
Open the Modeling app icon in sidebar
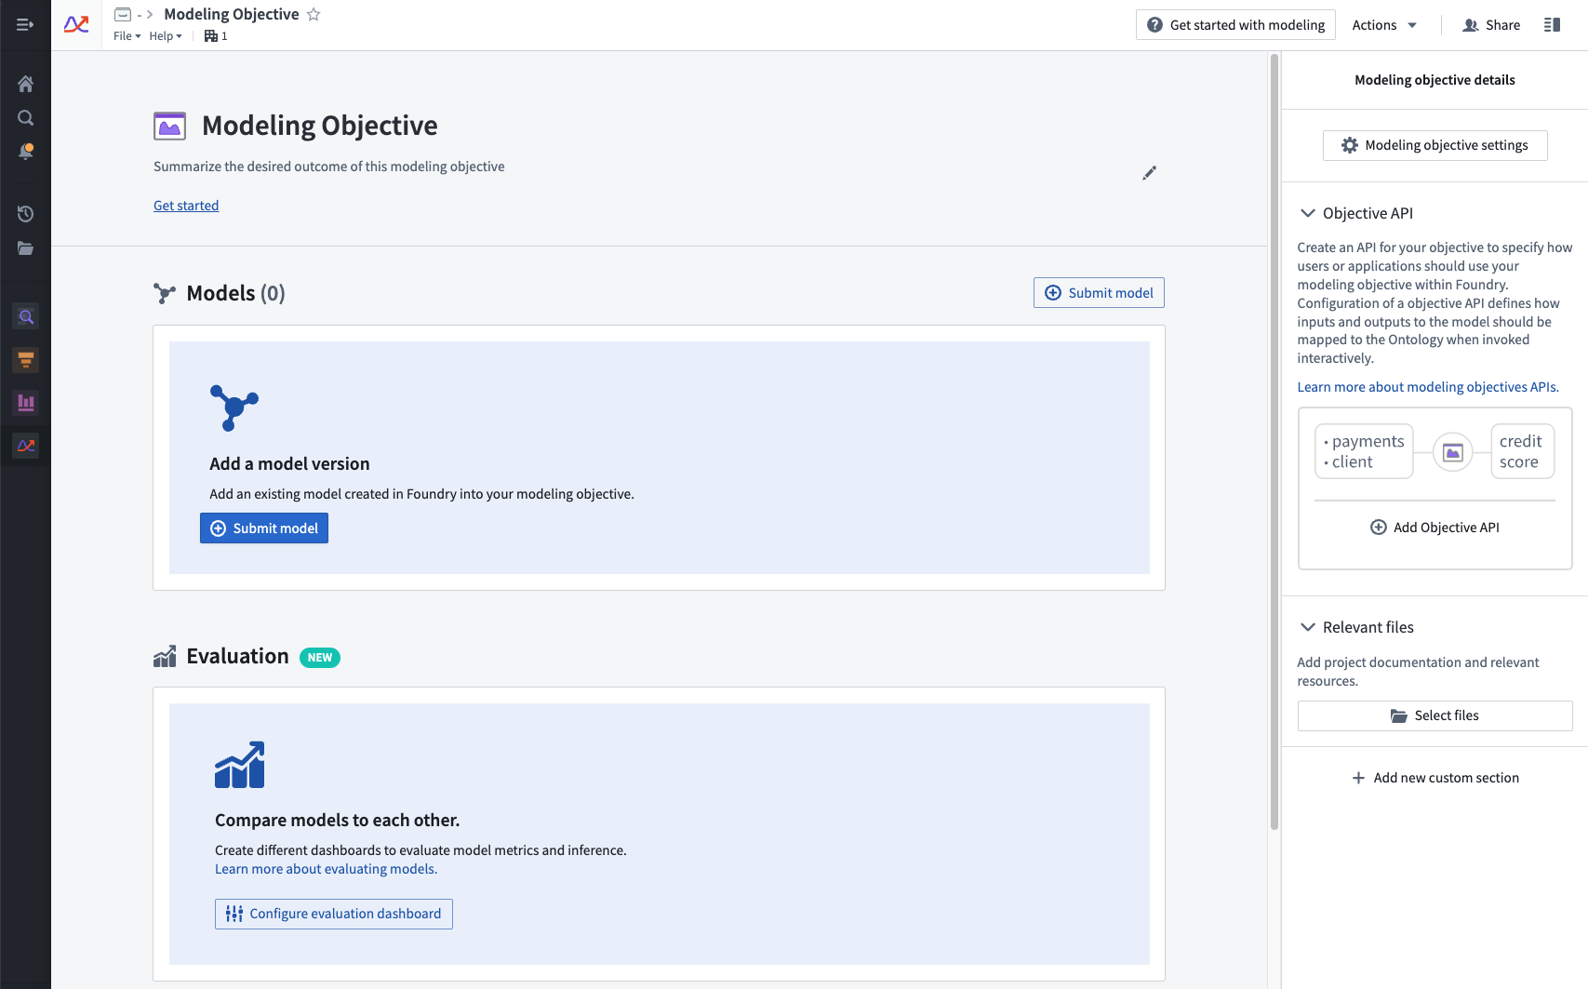[x=26, y=446]
